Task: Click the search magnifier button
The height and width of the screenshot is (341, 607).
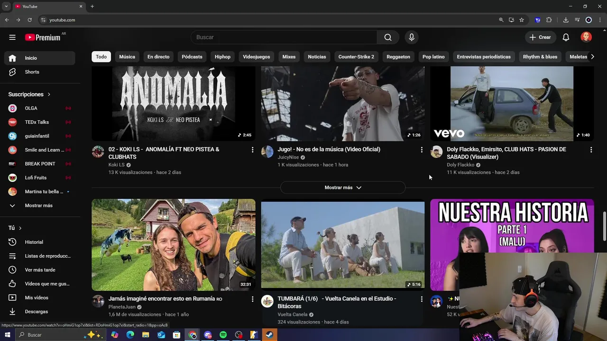Action: 388,37
